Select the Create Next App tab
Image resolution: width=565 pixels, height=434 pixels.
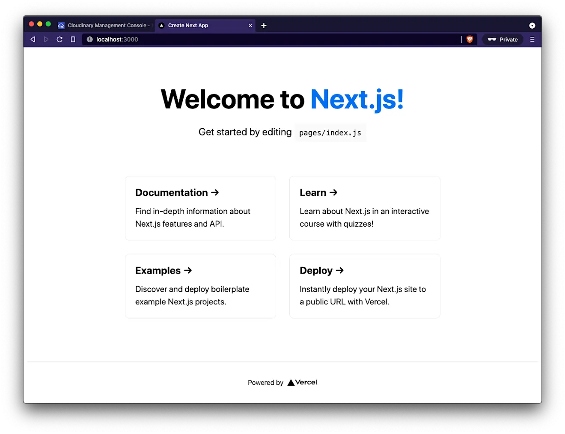(x=205, y=26)
